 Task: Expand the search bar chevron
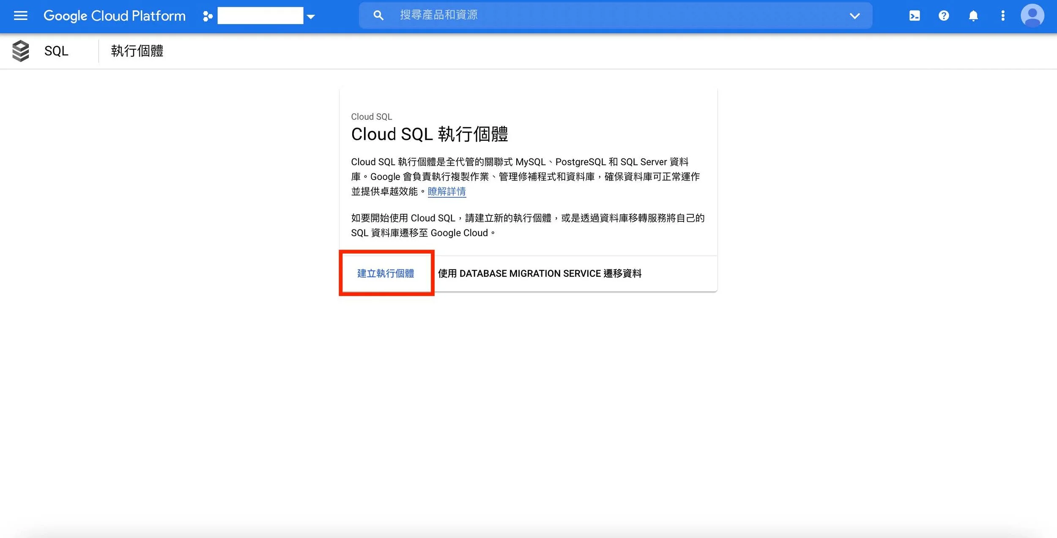[854, 16]
